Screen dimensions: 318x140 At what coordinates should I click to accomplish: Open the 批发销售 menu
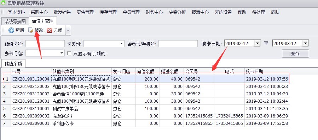coord(62,12)
